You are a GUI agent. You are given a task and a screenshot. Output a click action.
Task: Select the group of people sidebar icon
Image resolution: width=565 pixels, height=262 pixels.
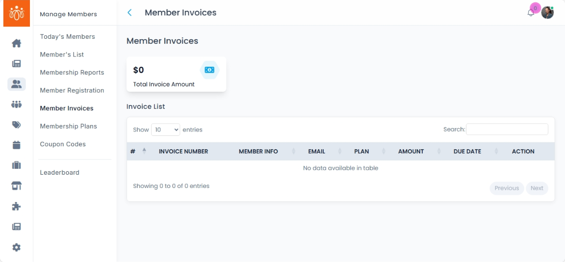(17, 105)
